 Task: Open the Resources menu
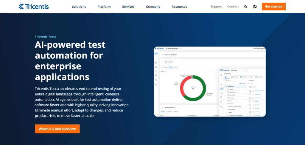(179, 7)
